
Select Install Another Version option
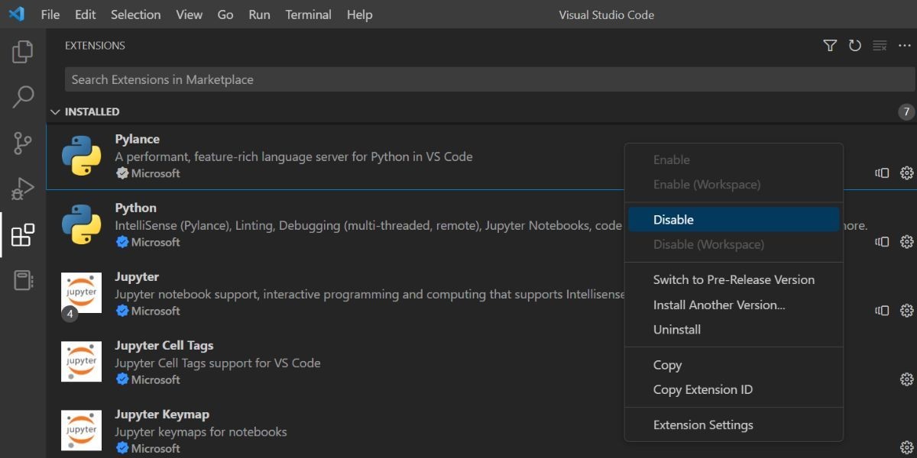tap(734, 305)
